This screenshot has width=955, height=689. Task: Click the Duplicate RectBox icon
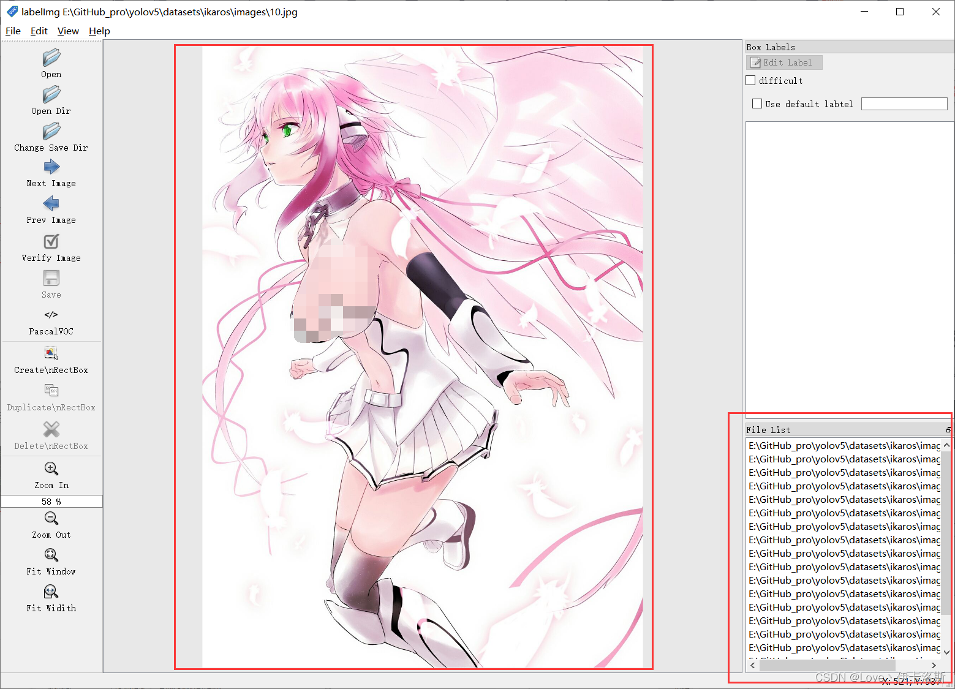point(51,390)
